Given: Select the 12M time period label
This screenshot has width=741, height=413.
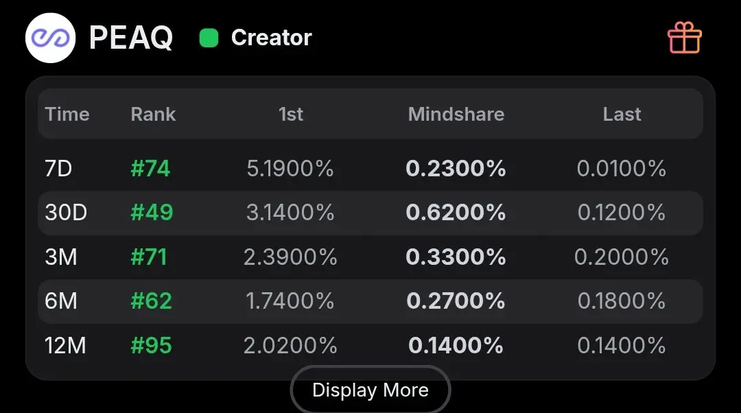Looking at the screenshot, I should pyautogui.click(x=66, y=345).
